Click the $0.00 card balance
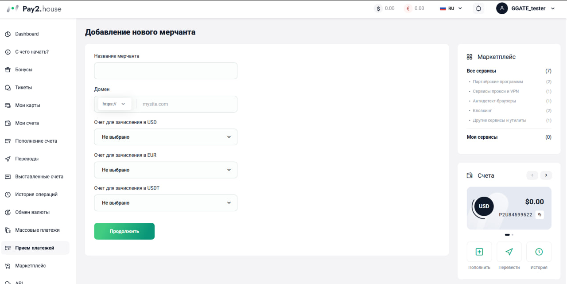This screenshot has height=284, width=567. click(x=534, y=202)
